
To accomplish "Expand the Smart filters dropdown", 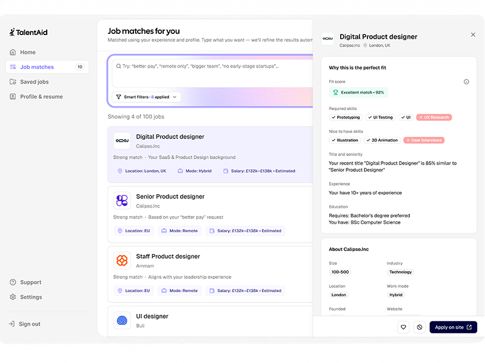I will 146,97.
